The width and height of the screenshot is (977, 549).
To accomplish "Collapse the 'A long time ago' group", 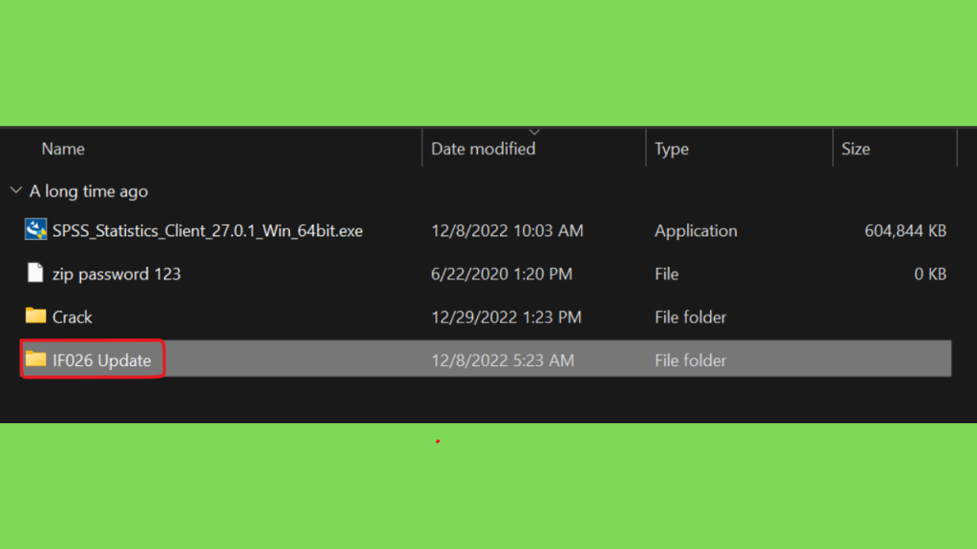I will click(x=16, y=191).
